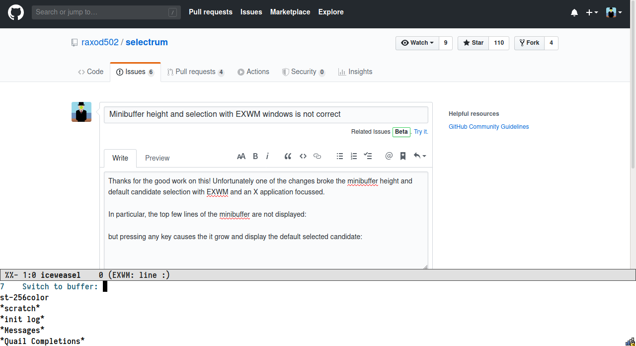The width and height of the screenshot is (636, 346).
Task: Click the system tray icon at the bottom right
Action: tap(630, 342)
